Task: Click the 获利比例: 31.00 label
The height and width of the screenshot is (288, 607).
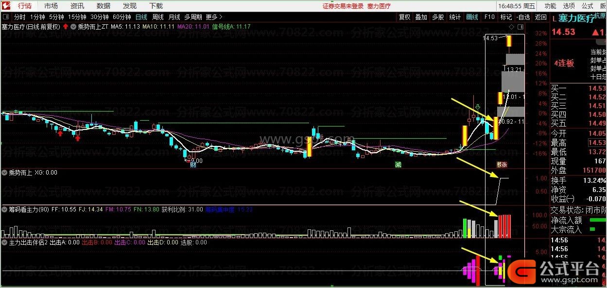Action: [182, 209]
